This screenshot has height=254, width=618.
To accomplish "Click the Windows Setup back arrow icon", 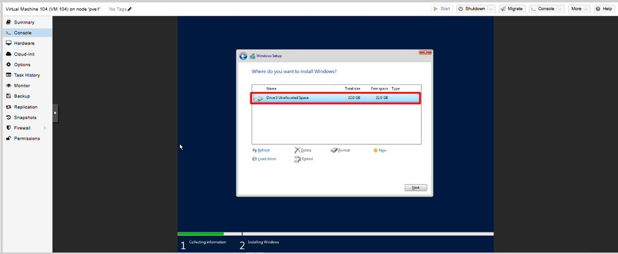I will [243, 56].
